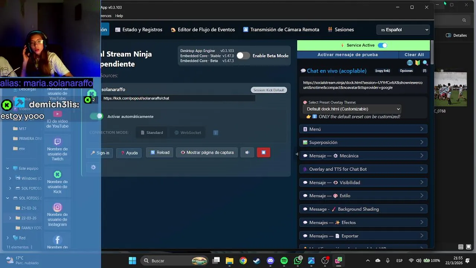Click the Clear All button
476x268 pixels.
(x=414, y=55)
